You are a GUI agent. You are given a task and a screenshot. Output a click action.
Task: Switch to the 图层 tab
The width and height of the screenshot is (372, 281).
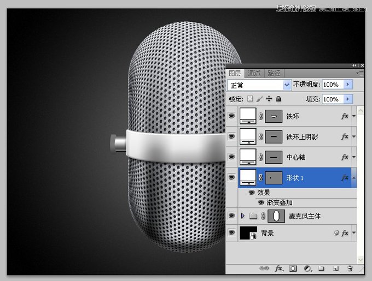click(235, 73)
